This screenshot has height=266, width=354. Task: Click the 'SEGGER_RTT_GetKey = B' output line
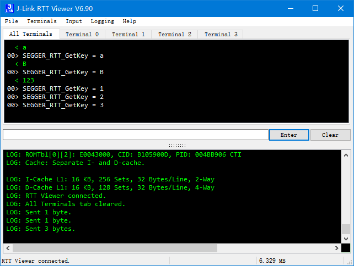pos(55,72)
